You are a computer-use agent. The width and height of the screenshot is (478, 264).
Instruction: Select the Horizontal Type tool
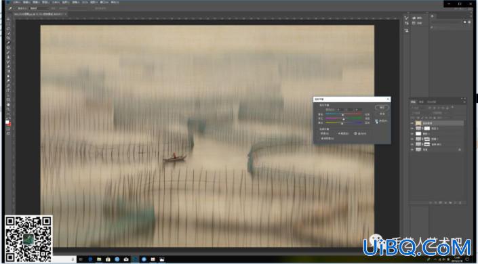(x=9, y=90)
